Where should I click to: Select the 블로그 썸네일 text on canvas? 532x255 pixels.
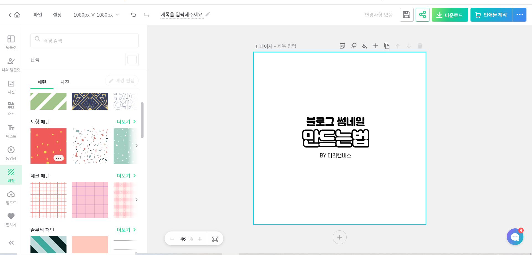click(335, 121)
